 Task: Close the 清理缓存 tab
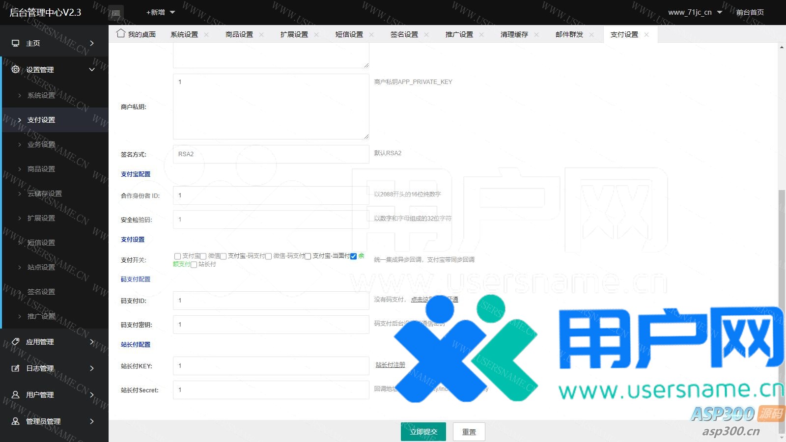[x=536, y=34]
